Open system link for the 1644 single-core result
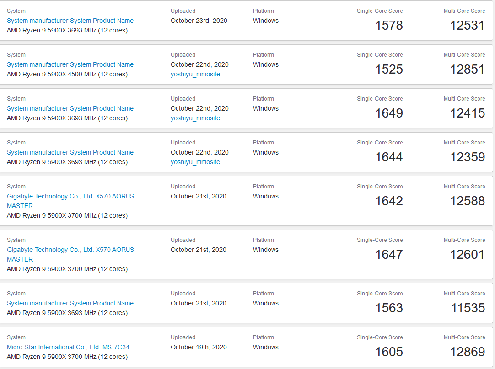This screenshot has width=495, height=369. click(x=70, y=152)
